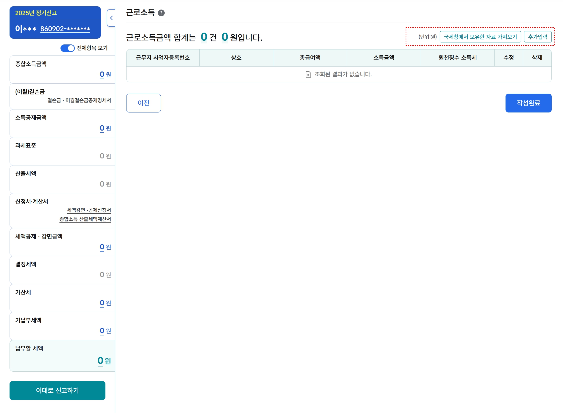Submit with 이대로 신고하기 button
This screenshot has height=413, width=563.
point(57,390)
